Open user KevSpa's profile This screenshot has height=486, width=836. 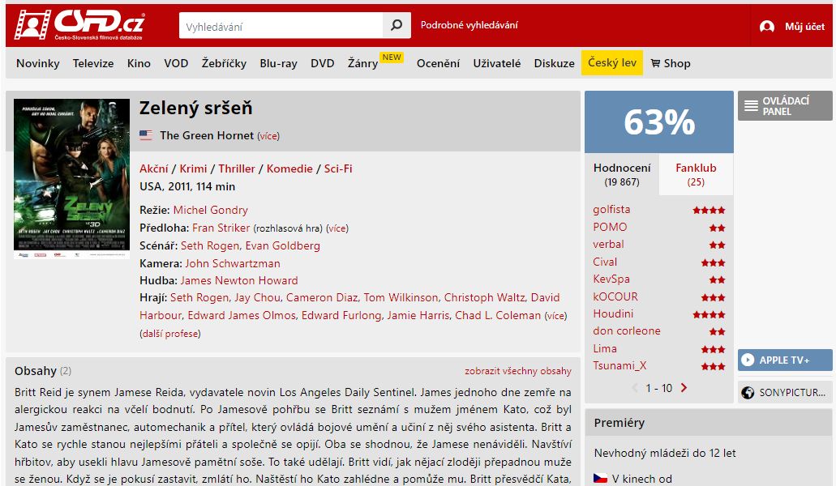[x=611, y=279]
